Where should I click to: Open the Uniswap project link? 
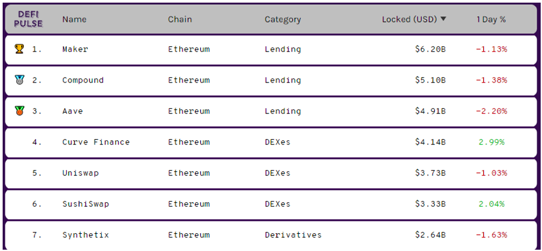click(x=80, y=173)
